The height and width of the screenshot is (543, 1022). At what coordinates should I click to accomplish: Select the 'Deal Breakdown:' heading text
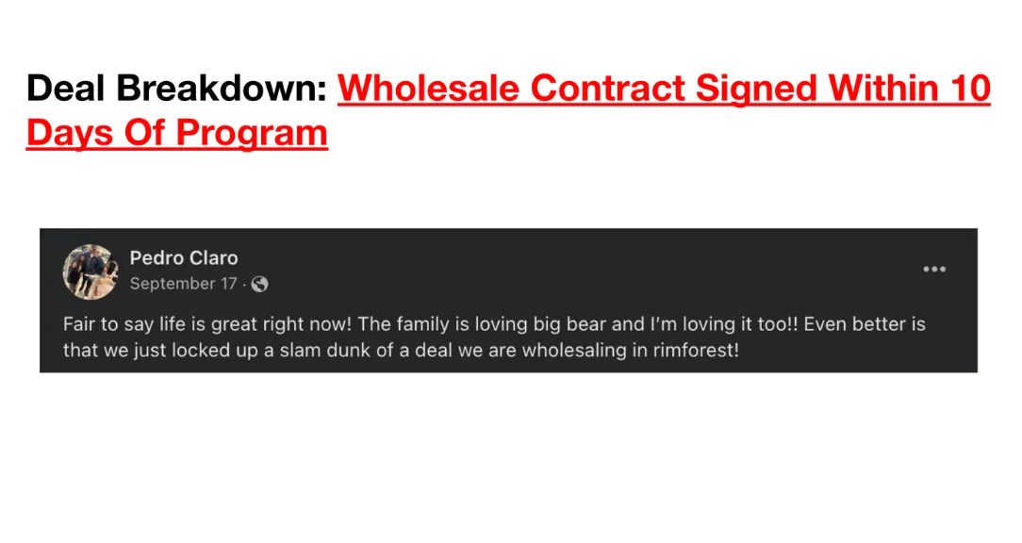pos(176,88)
